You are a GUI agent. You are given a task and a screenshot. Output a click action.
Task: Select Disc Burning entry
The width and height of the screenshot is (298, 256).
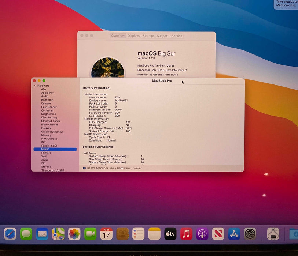point(49,117)
